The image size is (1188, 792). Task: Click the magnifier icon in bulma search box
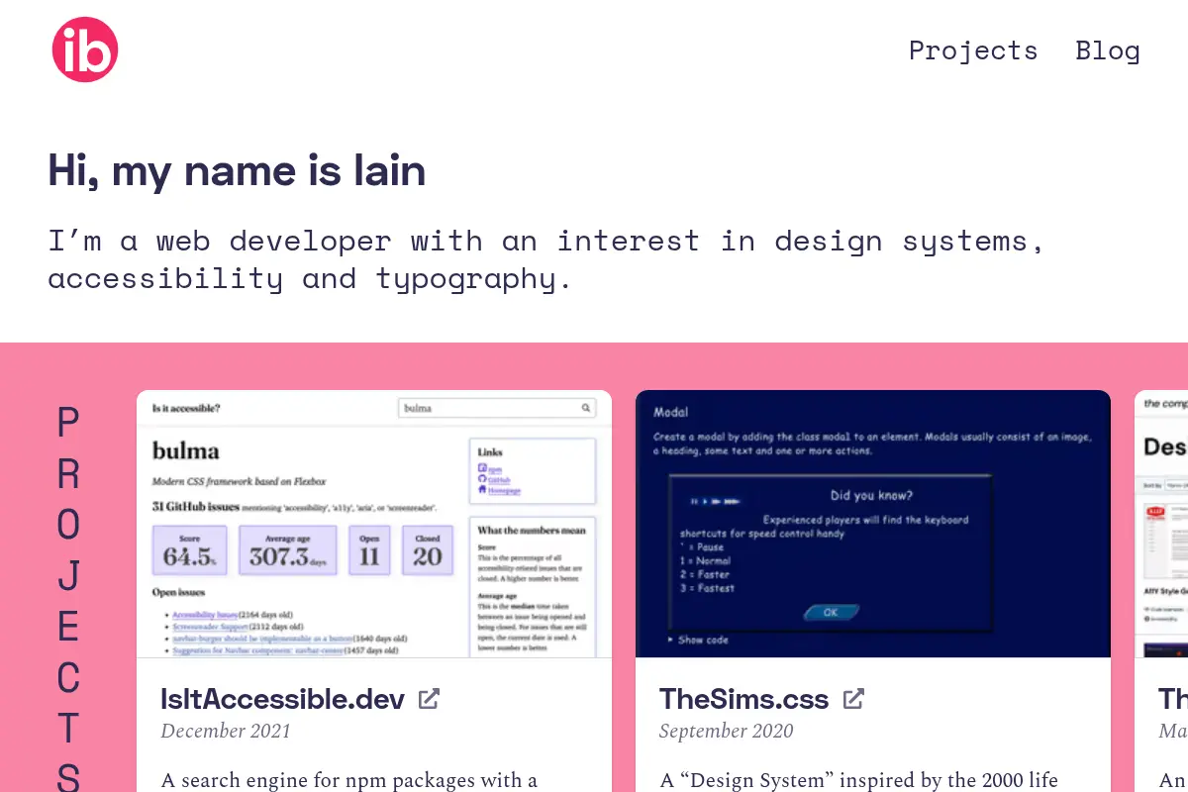tap(586, 408)
